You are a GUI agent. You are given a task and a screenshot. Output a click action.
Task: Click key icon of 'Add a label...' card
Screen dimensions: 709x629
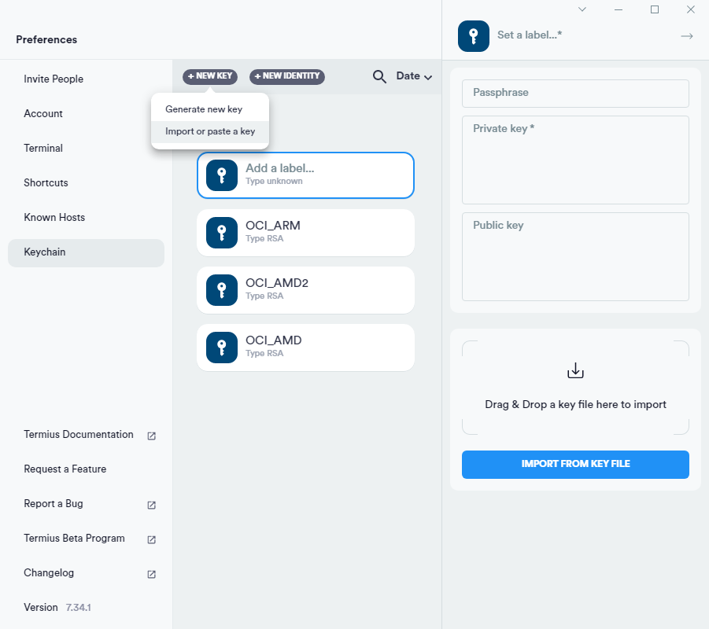pyautogui.click(x=222, y=175)
